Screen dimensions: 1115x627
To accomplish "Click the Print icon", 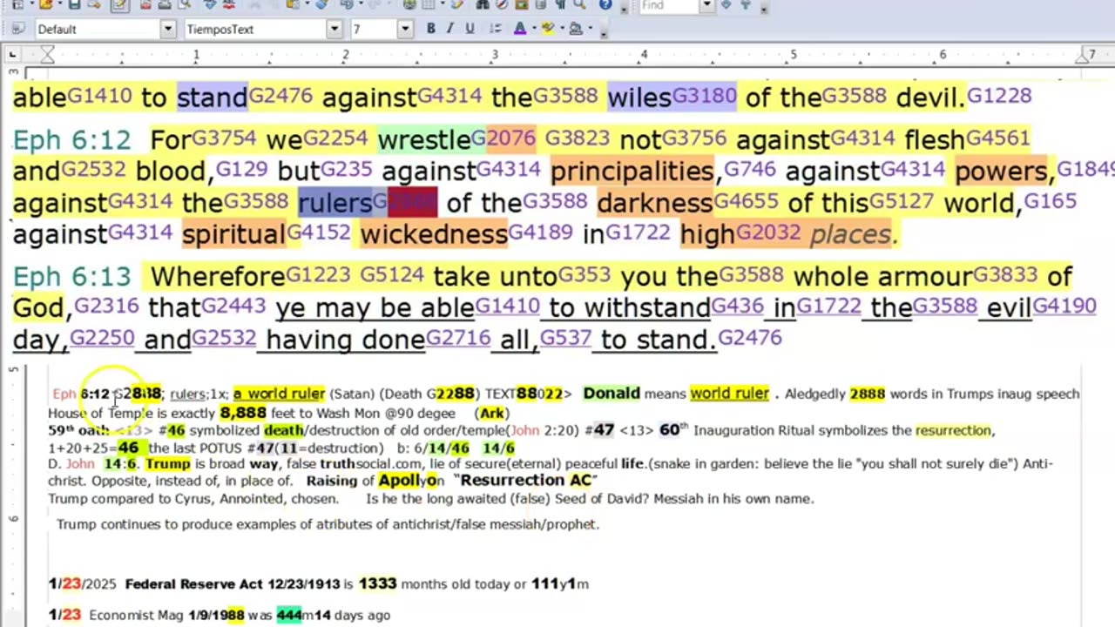I will click(x=164, y=4).
